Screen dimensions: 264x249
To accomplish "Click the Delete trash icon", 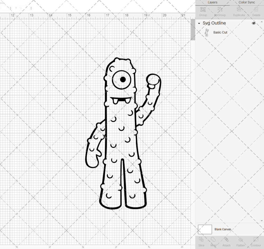I will pos(256,11).
